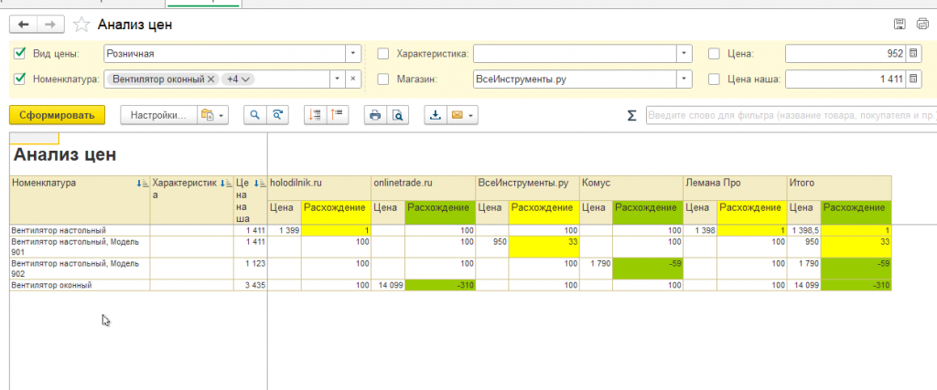Remove the Вентилятор оконный tag
Image resolution: width=937 pixels, height=390 pixels.
pos(211,79)
